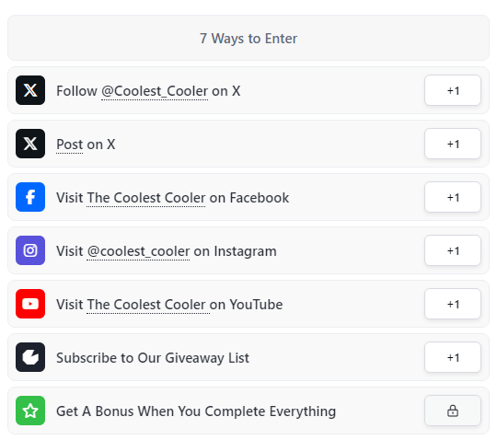Screen dimensions: 497x440
Task: Click the X icon beside Follow @Coolest_Cooler
Action: pyautogui.click(x=30, y=90)
